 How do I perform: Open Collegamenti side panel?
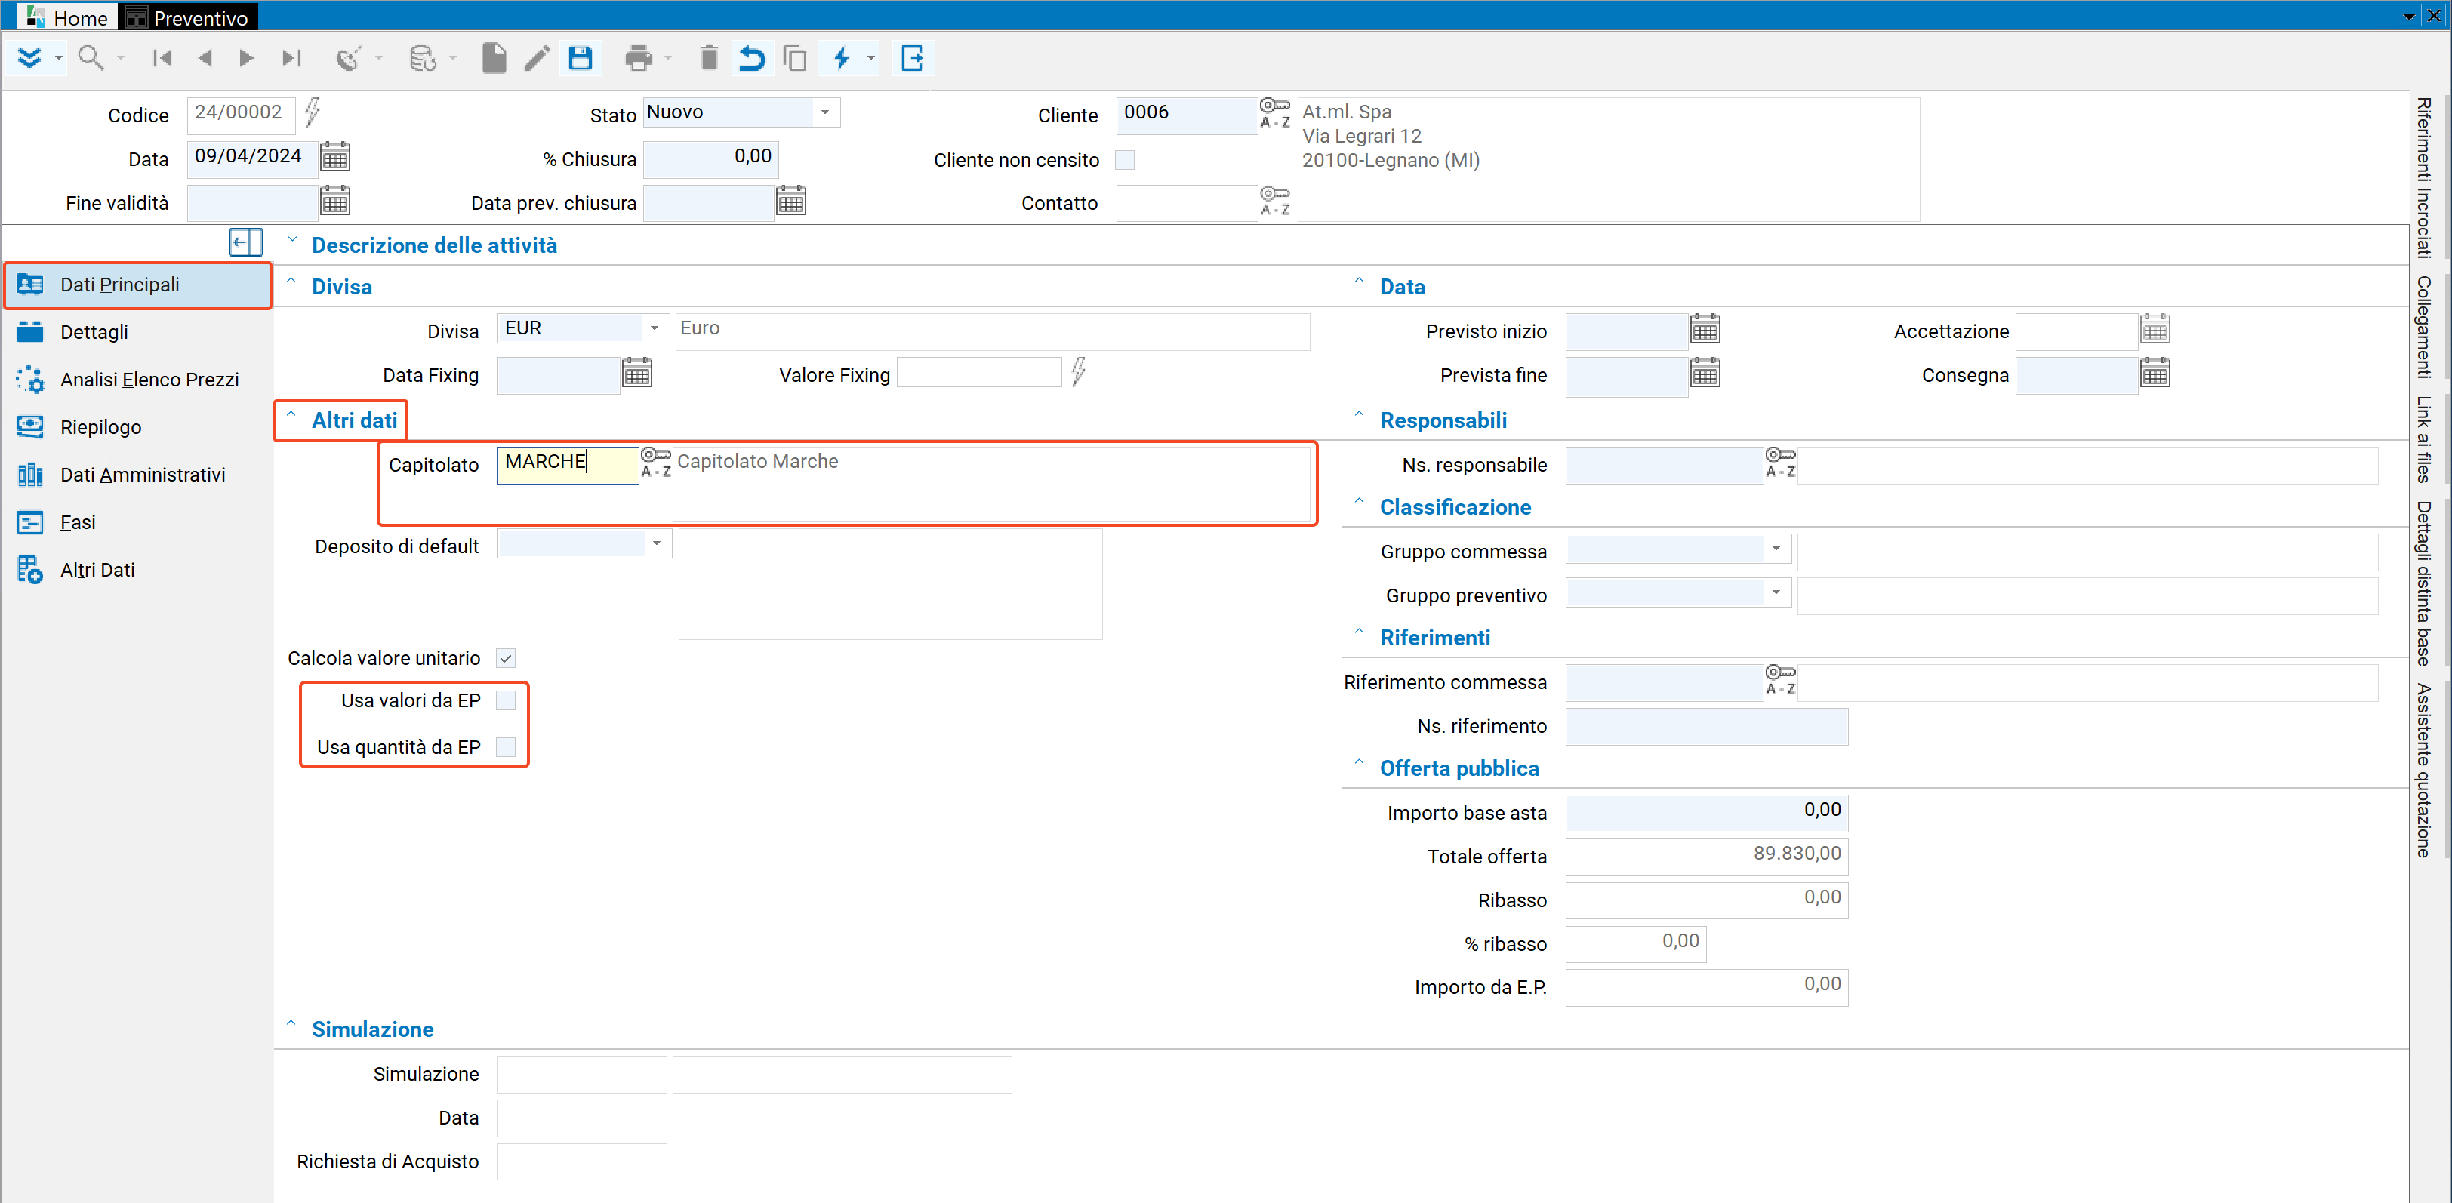[x=2424, y=328]
